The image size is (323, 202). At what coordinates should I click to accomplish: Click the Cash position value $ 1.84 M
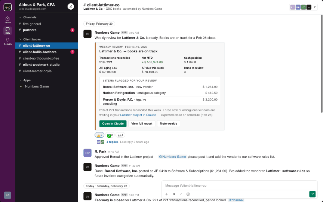coord(190,62)
